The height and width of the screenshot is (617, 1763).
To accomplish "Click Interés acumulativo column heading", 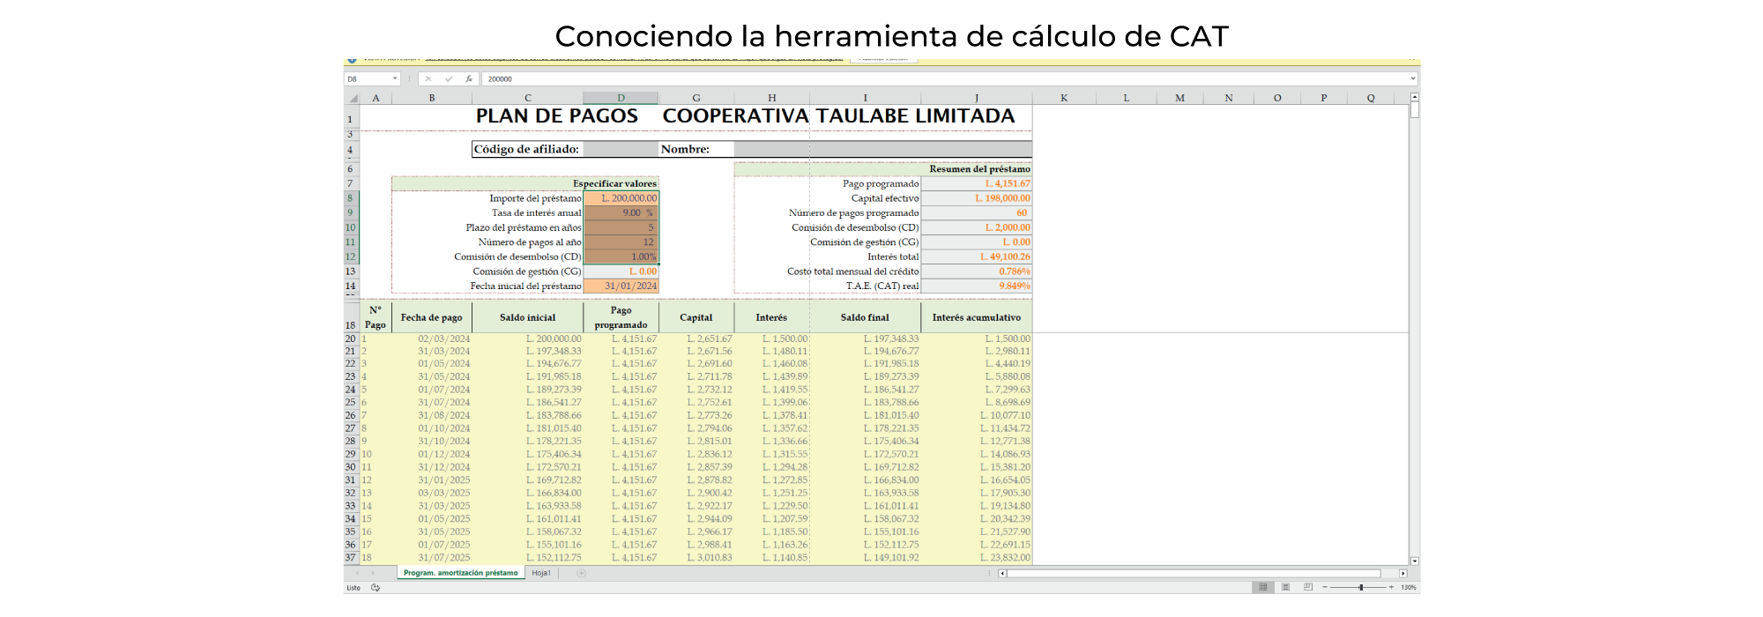I will [977, 317].
